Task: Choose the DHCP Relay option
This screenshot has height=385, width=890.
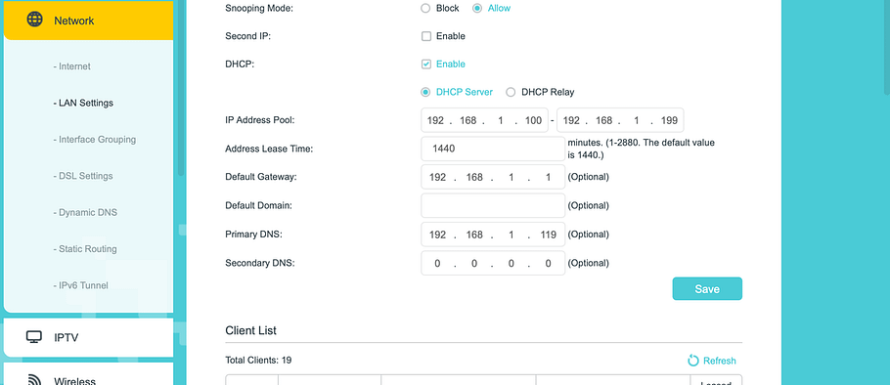Action: tap(511, 92)
